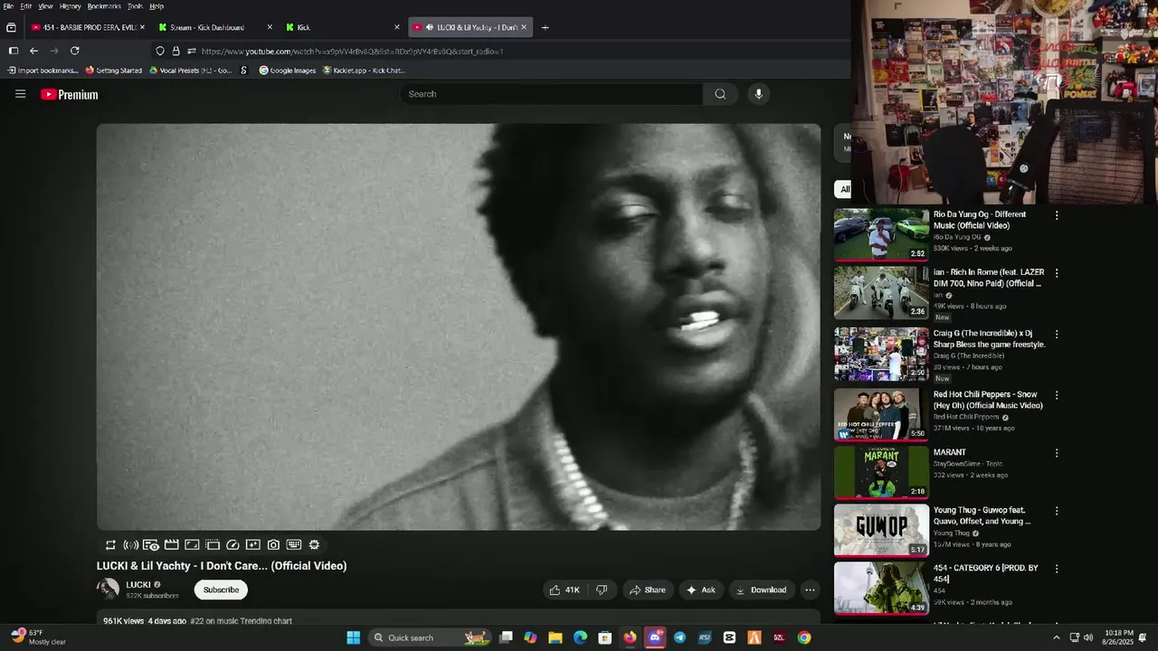Open enhancer settings gear under player
This screenshot has height=651, width=1158.
click(314, 545)
